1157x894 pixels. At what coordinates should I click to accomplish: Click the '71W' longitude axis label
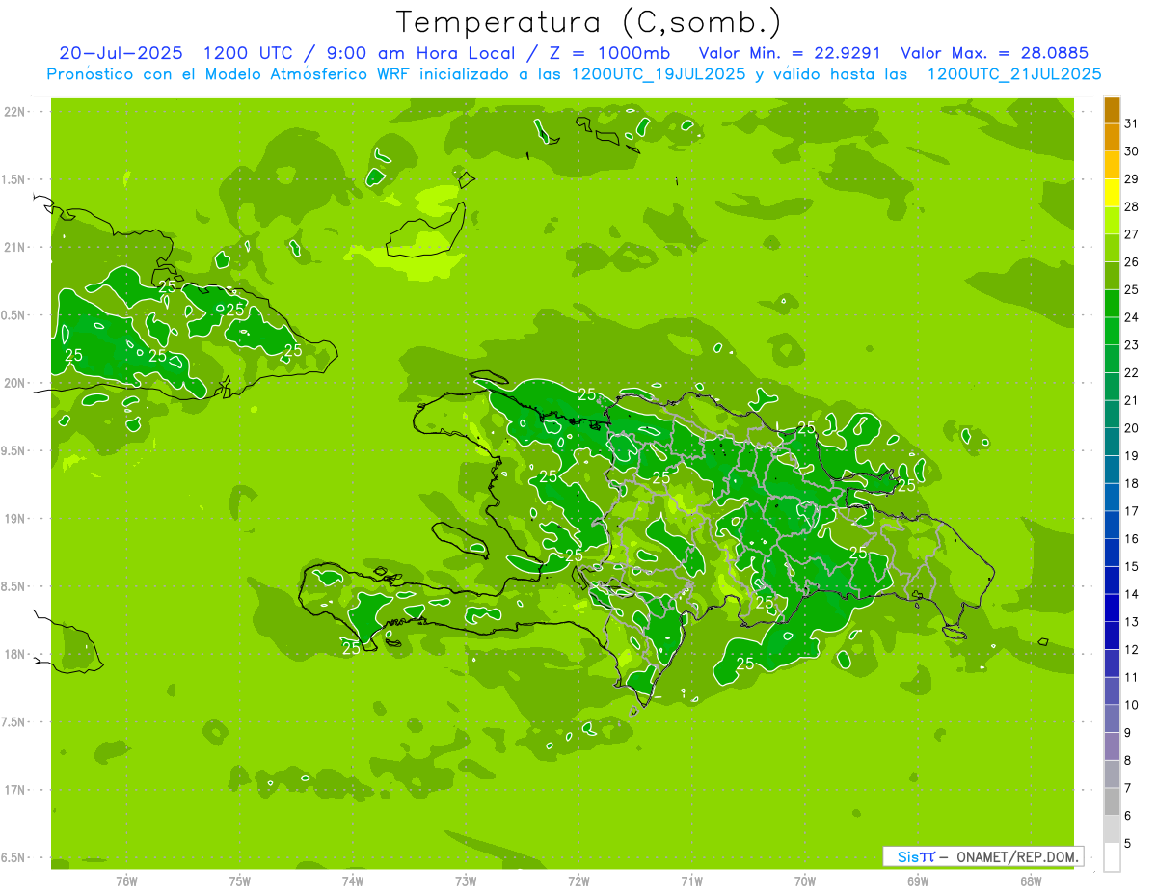[x=691, y=880]
